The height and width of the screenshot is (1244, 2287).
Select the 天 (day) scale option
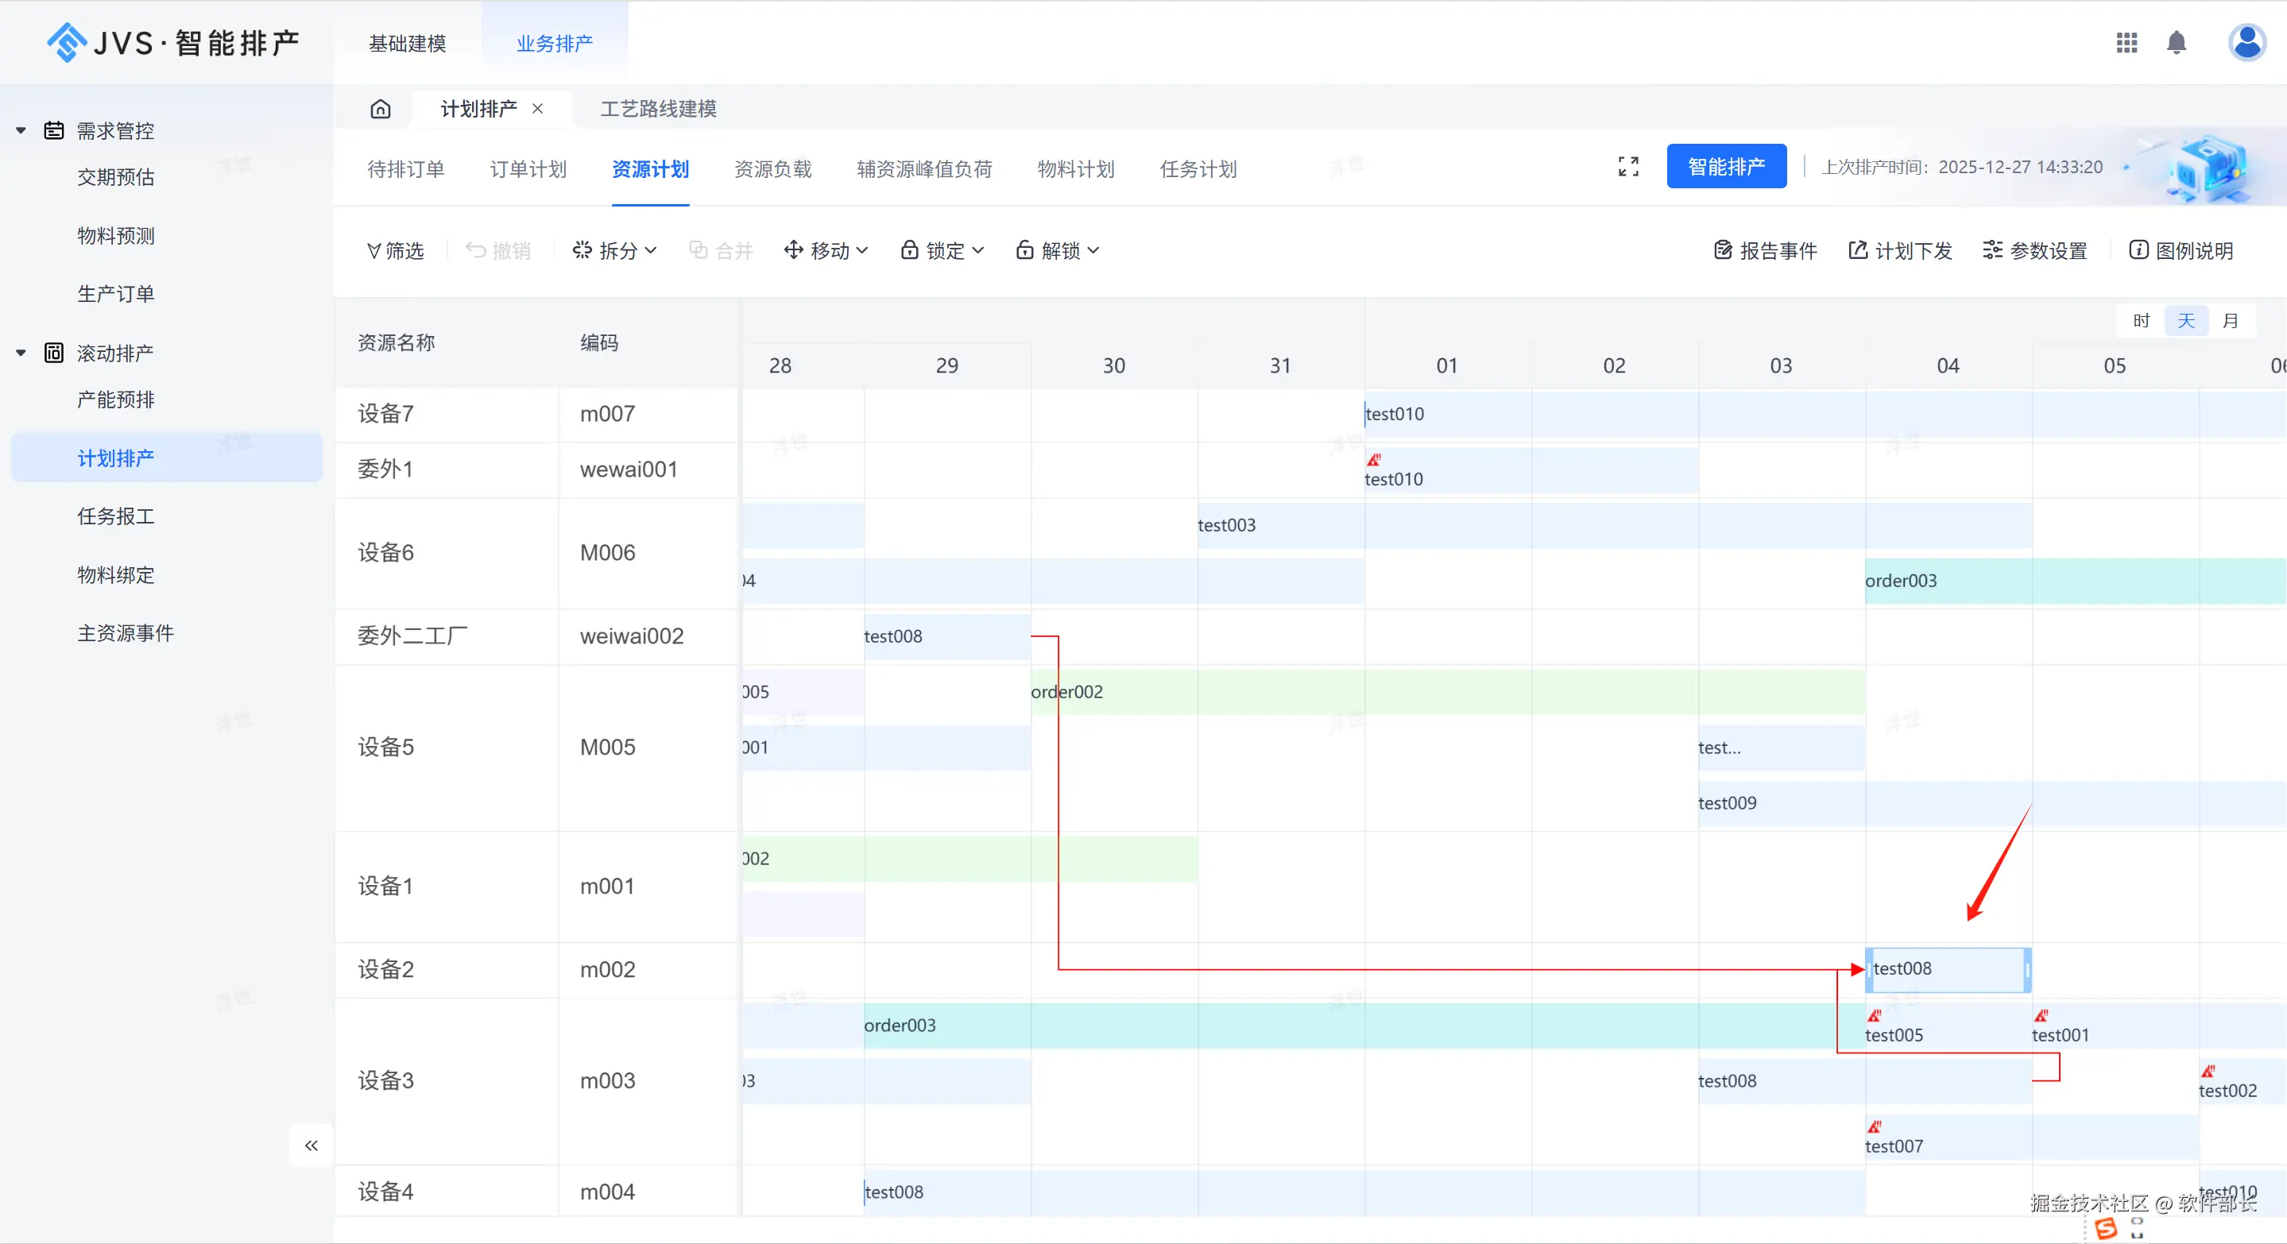point(2186,321)
